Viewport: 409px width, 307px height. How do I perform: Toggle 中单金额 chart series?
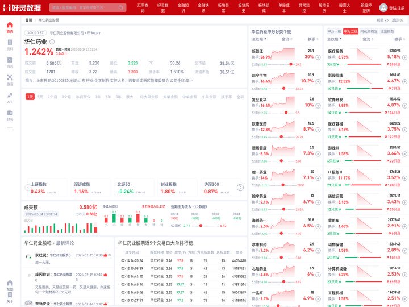coord(190,97)
